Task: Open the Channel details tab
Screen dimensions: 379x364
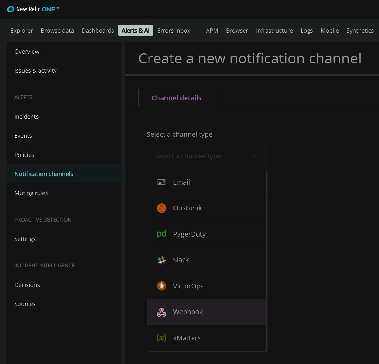Action: pyautogui.click(x=177, y=98)
